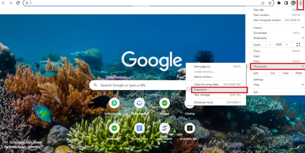Screen dimensions: 305x153
Task: Customize the page with the pencil icon
Action: point(298,147)
